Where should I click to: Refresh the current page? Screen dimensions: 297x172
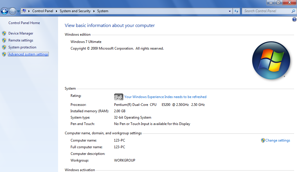pos(236,11)
